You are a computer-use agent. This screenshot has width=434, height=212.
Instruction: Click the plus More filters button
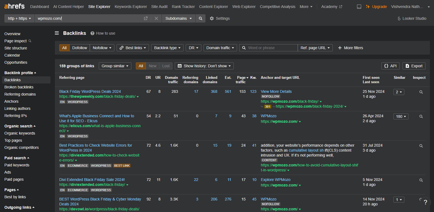pos(350,48)
